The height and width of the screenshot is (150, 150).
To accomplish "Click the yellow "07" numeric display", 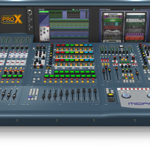I will (48, 68).
